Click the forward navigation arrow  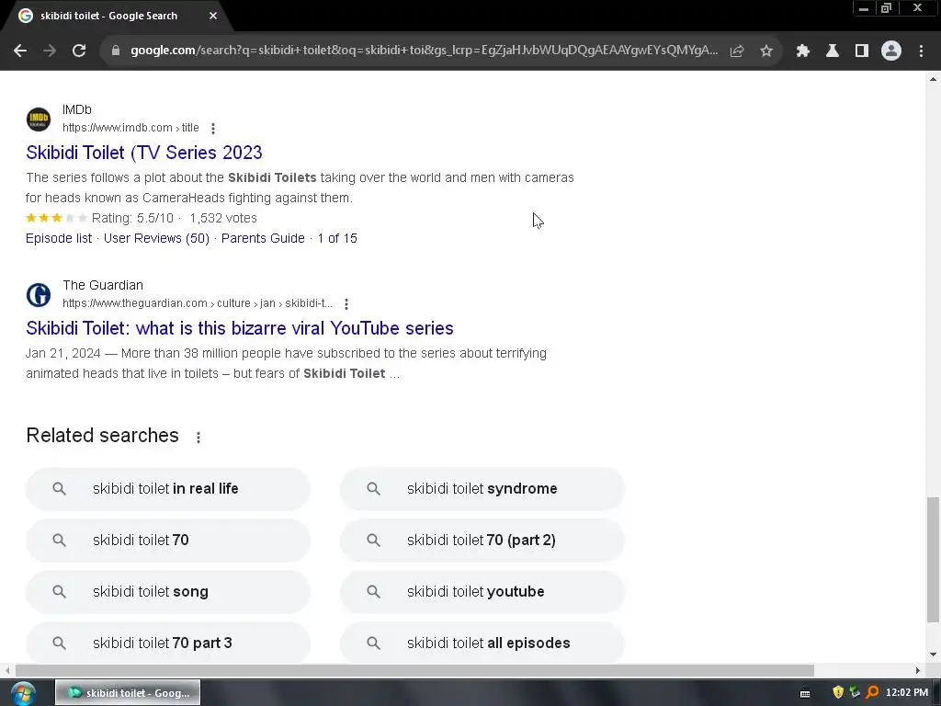point(50,51)
